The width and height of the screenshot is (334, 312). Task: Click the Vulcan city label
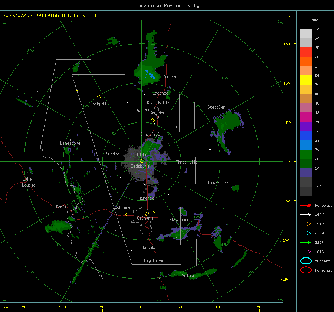[189, 276]
